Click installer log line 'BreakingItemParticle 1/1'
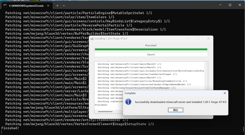 (142, 81)
